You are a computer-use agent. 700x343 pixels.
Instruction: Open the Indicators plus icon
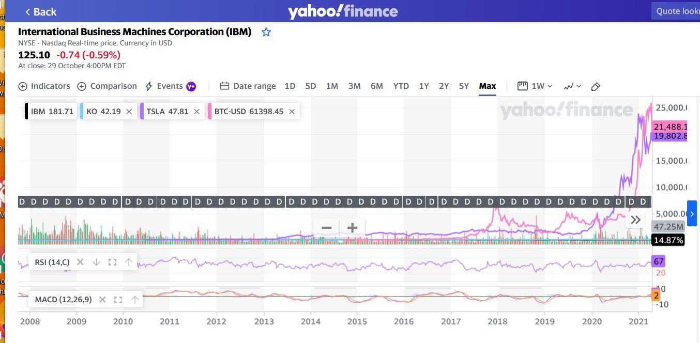23,86
